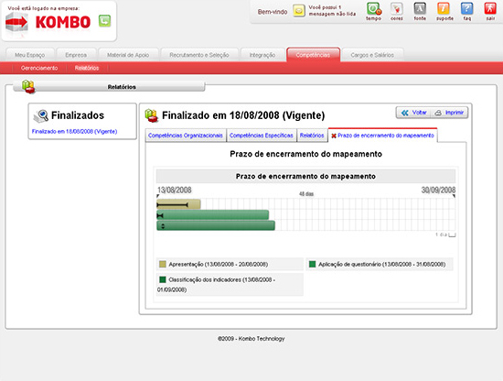This screenshot has height=381, width=503.
Task: Click the 'Finalizados' panel heading
Action: 78,115
